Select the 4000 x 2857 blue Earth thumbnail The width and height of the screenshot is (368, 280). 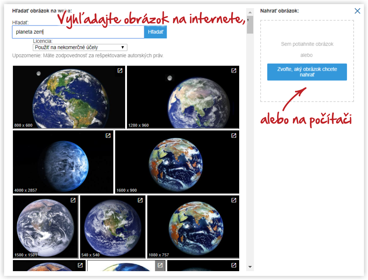pos(63,162)
